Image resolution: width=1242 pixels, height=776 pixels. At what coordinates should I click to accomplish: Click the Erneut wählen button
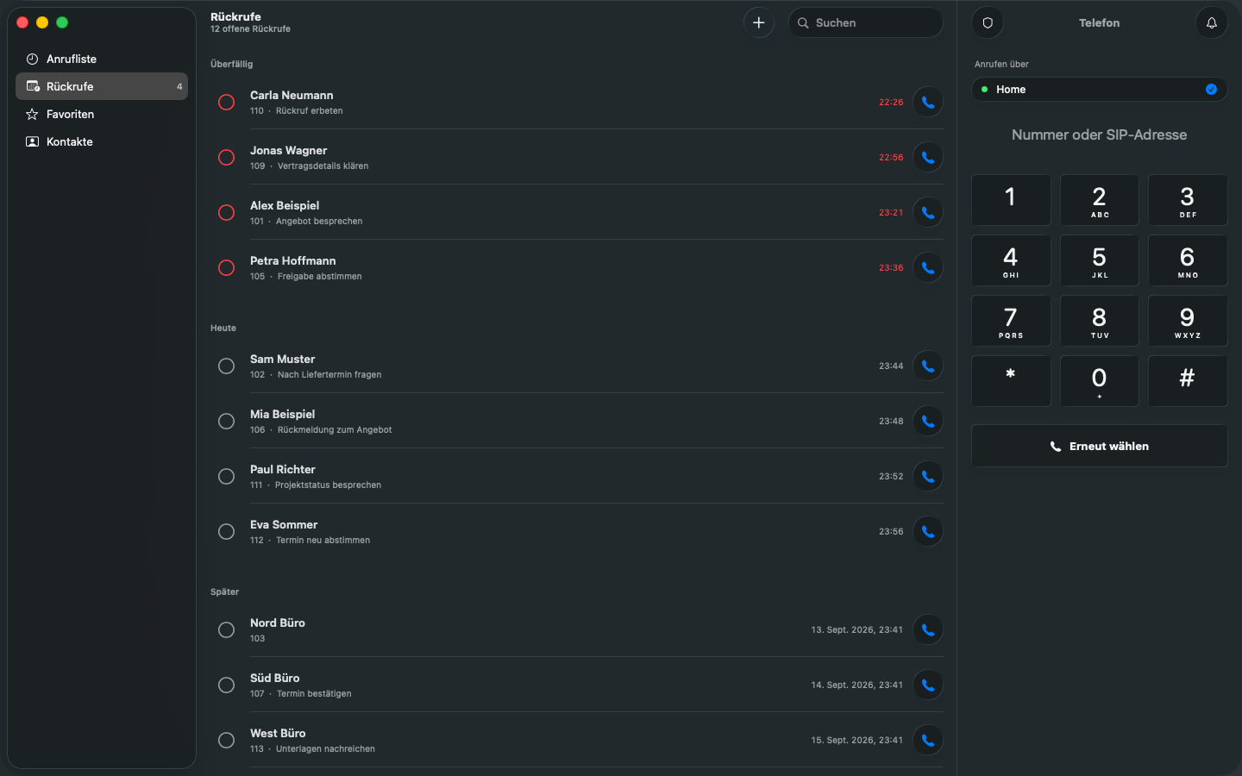(x=1100, y=446)
